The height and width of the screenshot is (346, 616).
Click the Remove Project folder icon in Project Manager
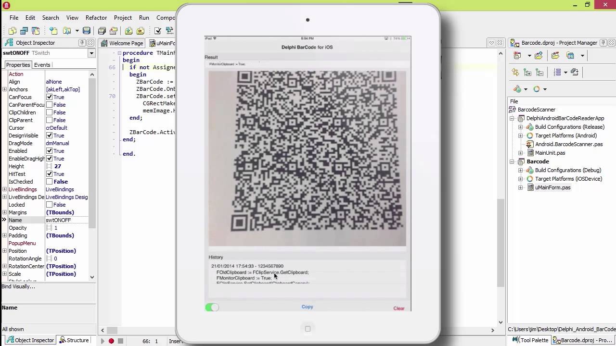pyautogui.click(x=555, y=56)
